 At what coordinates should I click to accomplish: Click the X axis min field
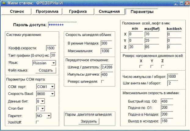pyautogui.click(x=136, y=34)
